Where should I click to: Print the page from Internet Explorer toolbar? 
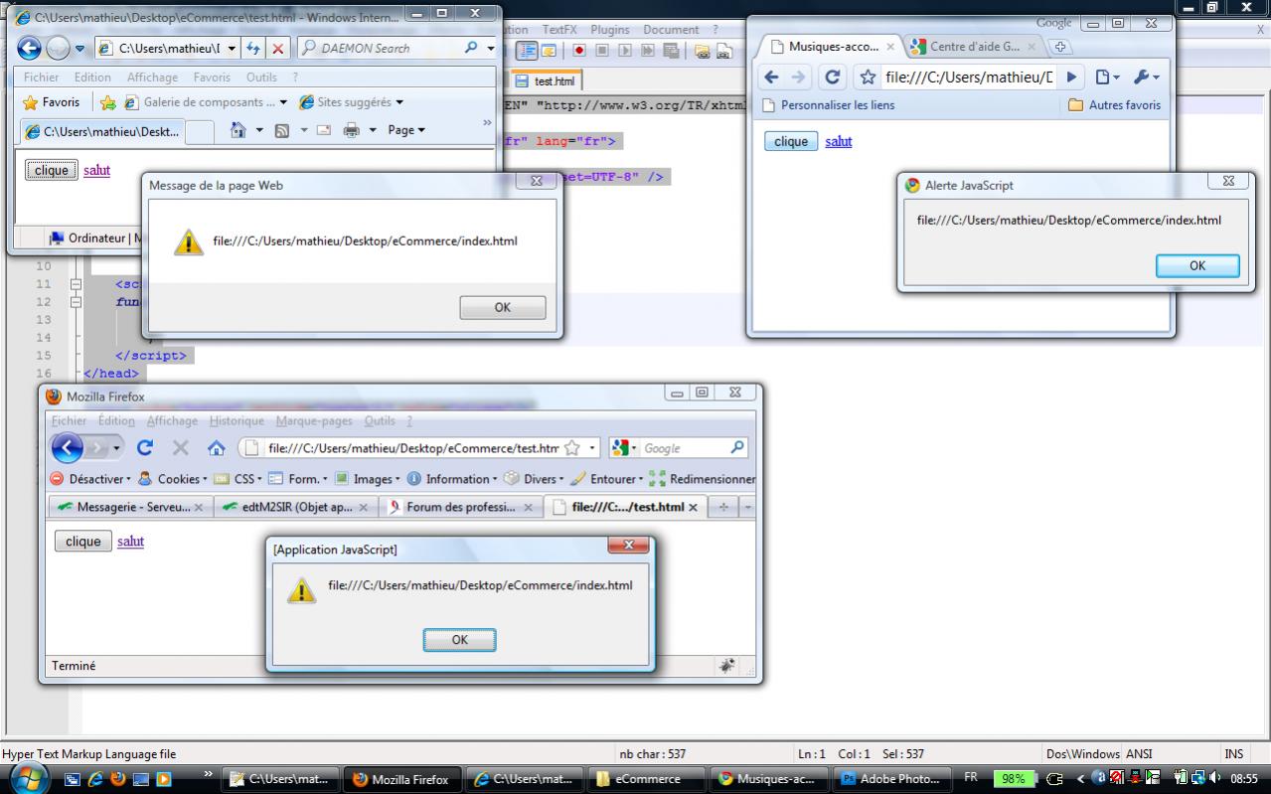pyautogui.click(x=351, y=130)
